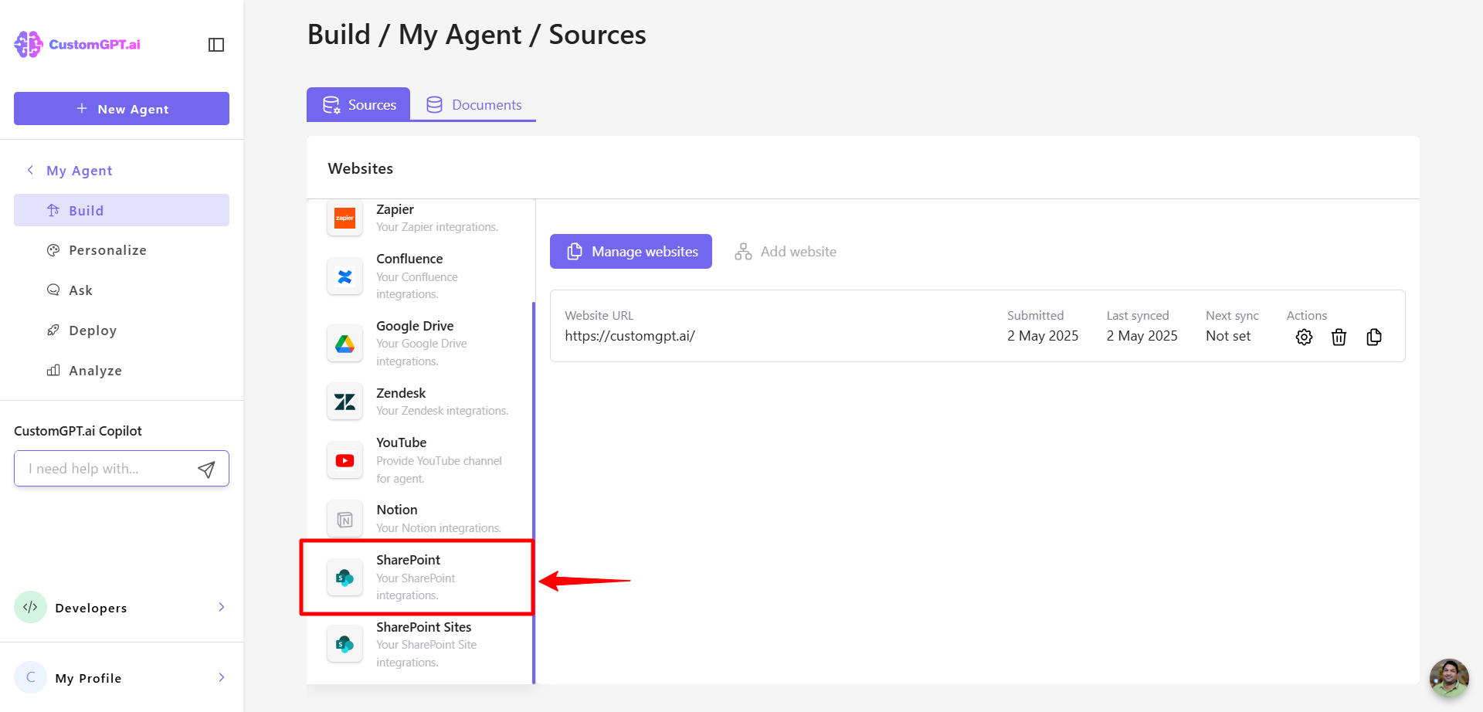Click Add website
The image size is (1483, 712).
coord(786,252)
